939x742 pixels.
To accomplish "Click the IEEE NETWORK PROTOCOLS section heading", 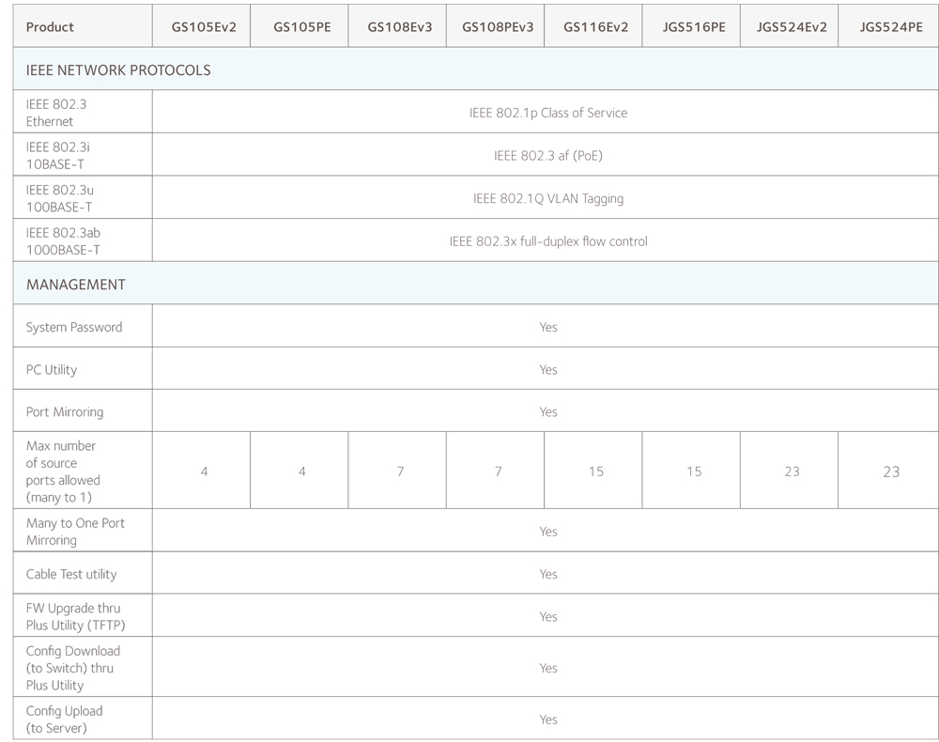I will click(x=118, y=70).
